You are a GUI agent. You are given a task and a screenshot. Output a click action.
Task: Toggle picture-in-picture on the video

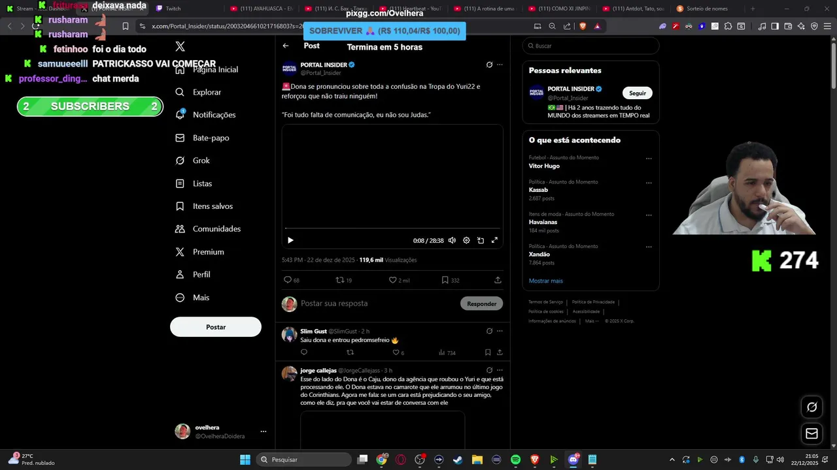pos(481,240)
